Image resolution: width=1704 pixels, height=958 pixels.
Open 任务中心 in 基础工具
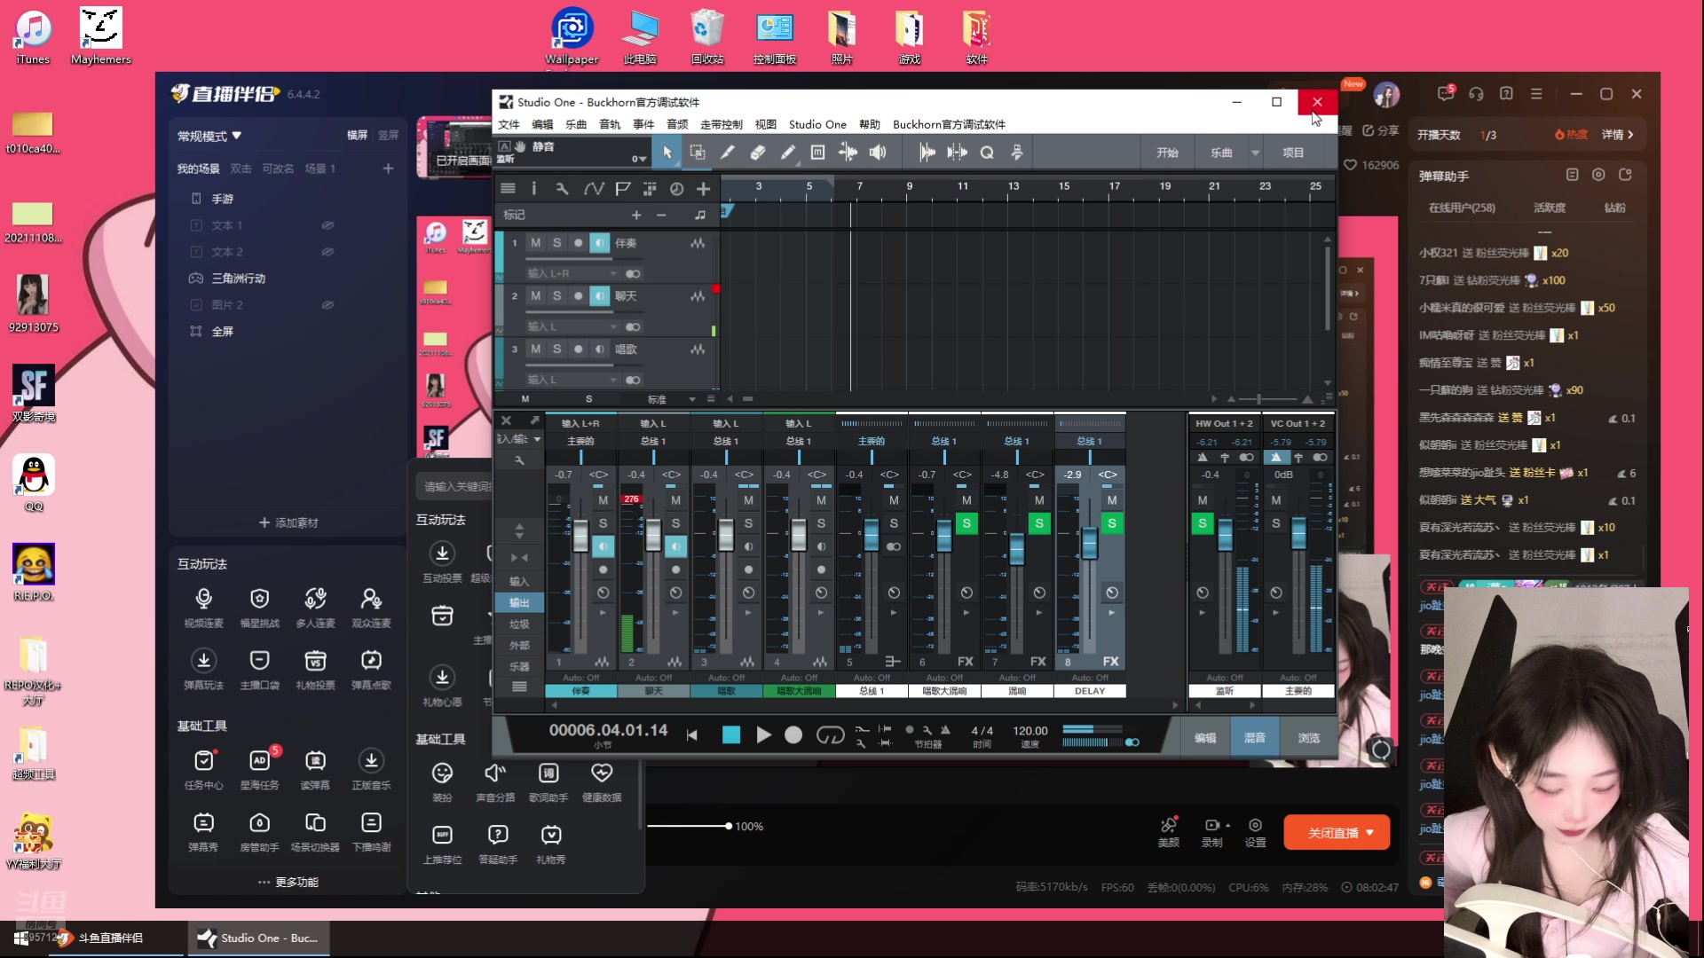click(x=203, y=769)
